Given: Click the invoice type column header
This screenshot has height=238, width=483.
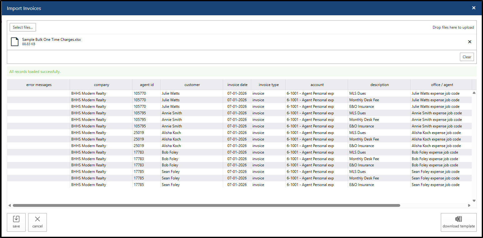Looking at the screenshot, I should [269, 85].
